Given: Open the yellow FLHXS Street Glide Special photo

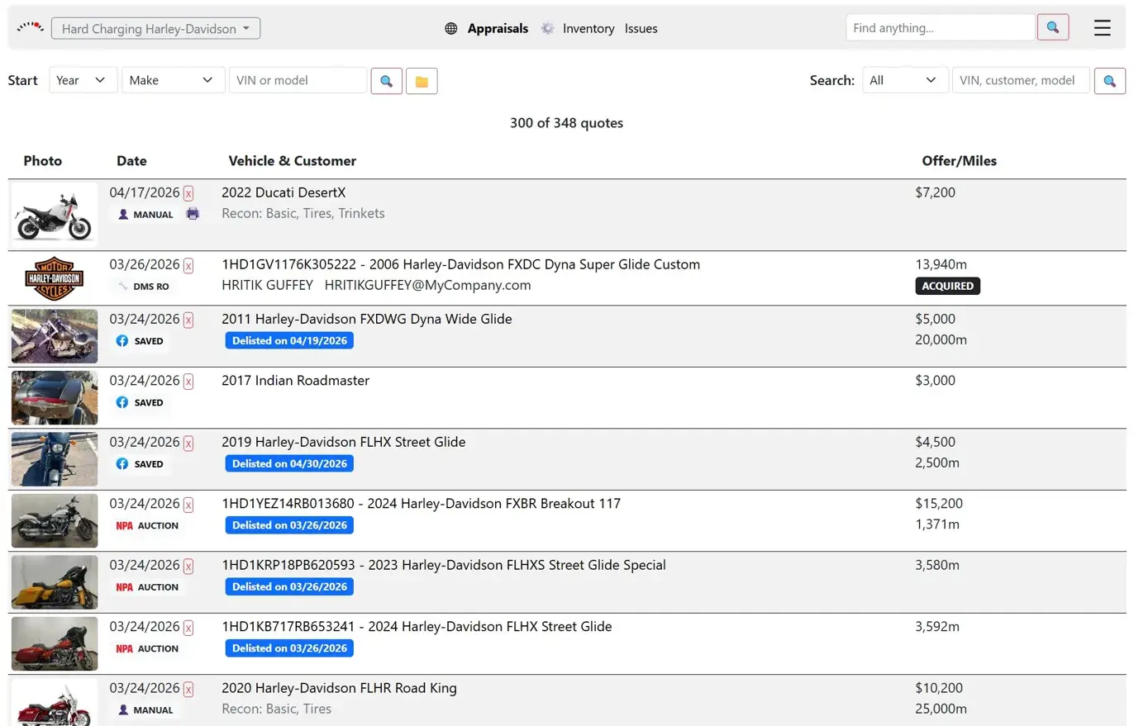Looking at the screenshot, I should click(55, 582).
